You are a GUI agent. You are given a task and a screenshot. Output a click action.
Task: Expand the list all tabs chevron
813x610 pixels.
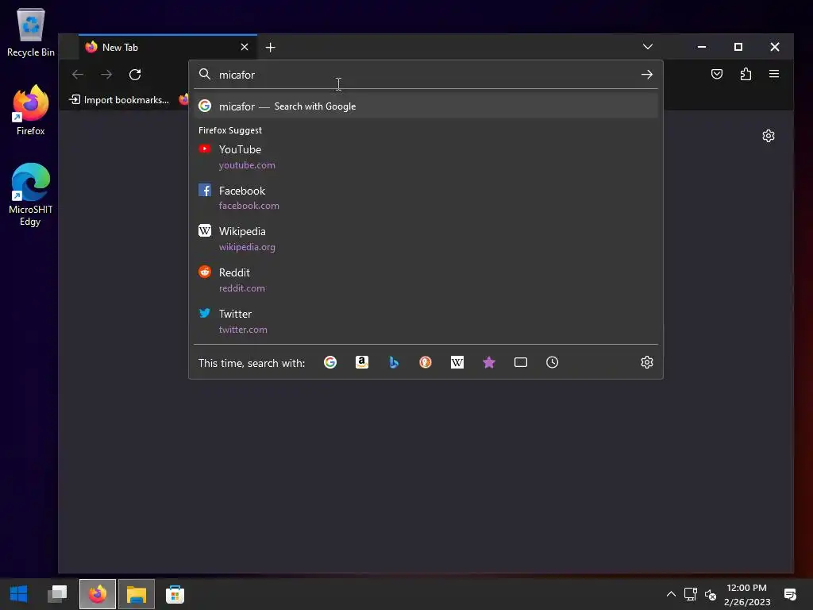648,47
